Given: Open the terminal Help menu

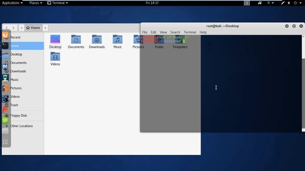Looking at the screenshot, I should [x=203, y=32].
